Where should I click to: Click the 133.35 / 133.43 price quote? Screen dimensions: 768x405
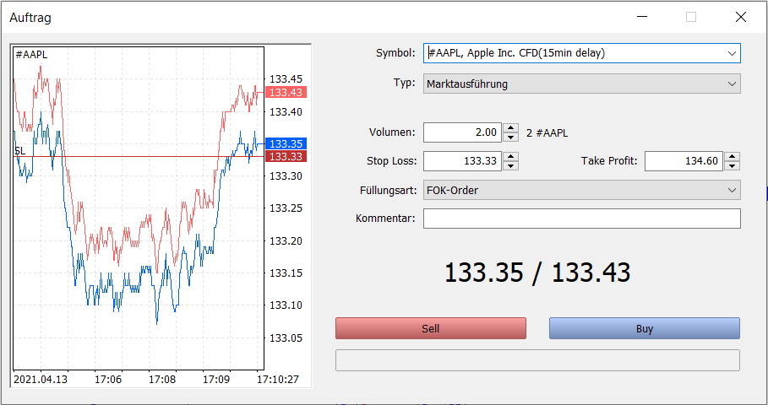click(537, 273)
